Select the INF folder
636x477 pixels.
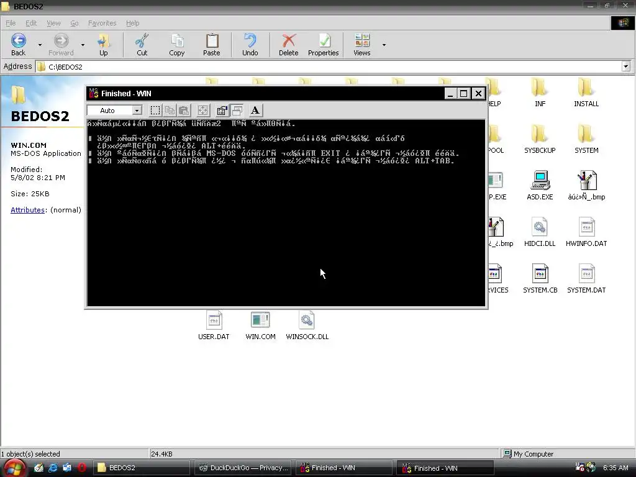540,92
